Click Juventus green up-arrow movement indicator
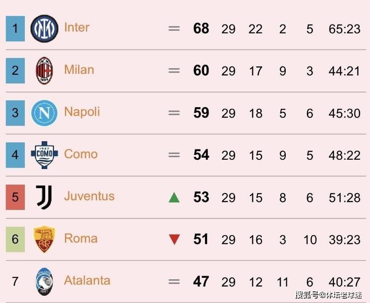 click(174, 197)
